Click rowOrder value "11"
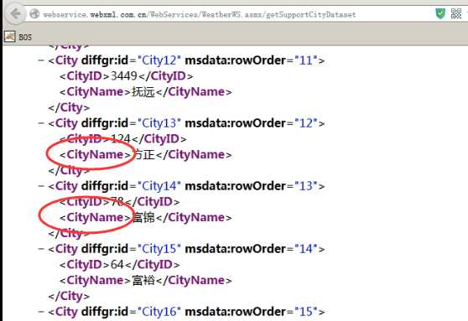 (306, 60)
